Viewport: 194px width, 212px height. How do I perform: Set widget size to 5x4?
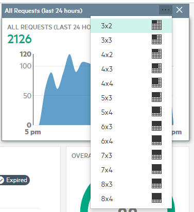pyautogui.click(x=131, y=112)
